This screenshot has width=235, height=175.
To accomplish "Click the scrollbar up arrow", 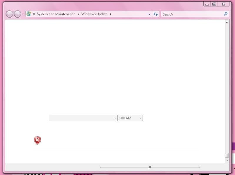I will coord(227,22).
